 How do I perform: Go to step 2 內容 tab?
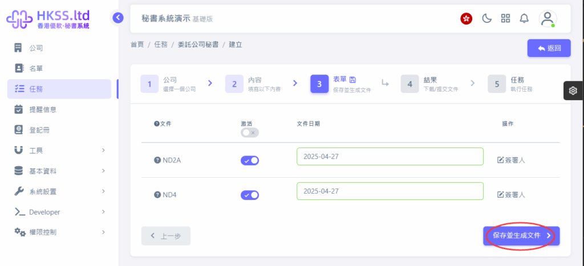253,84
